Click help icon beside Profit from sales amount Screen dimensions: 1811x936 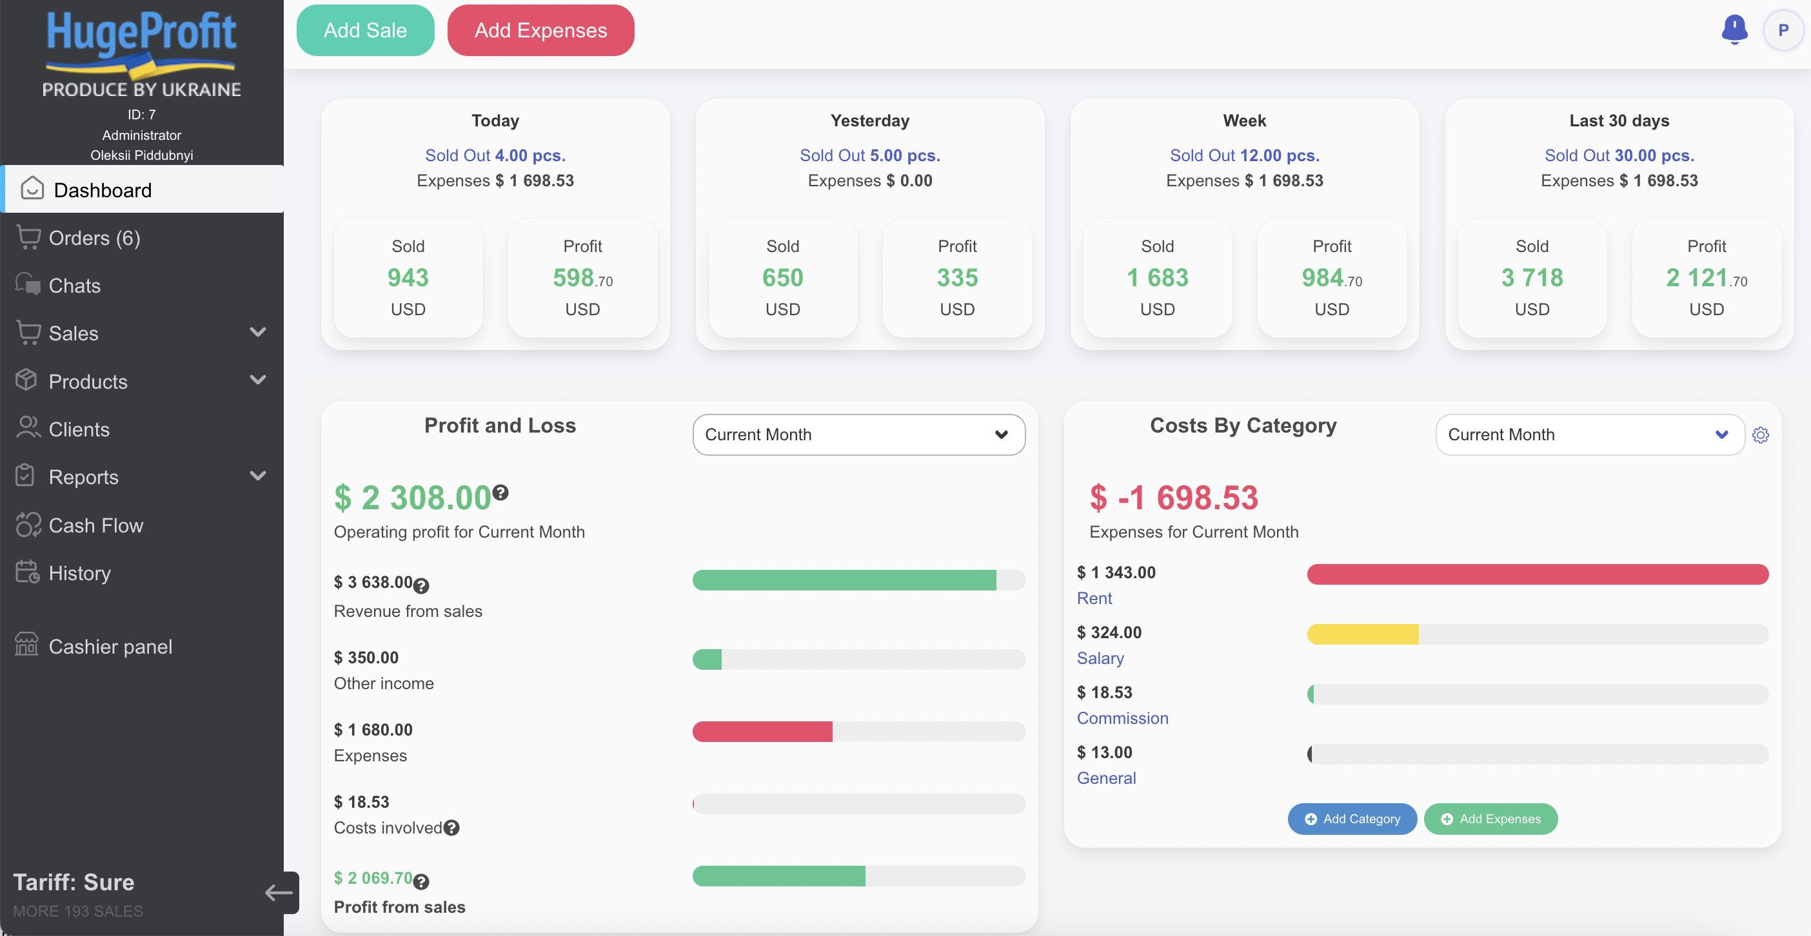tap(421, 881)
